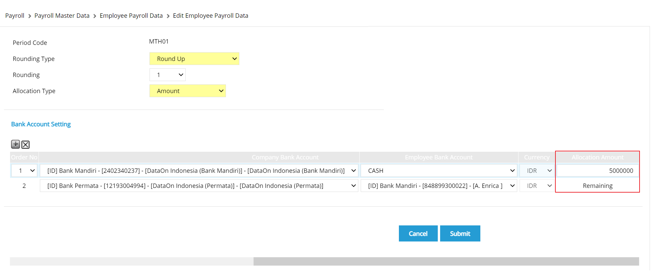Image resolution: width=657 pixels, height=280 pixels.
Task: Go to Payroll in the breadcrumb
Action: coord(15,16)
